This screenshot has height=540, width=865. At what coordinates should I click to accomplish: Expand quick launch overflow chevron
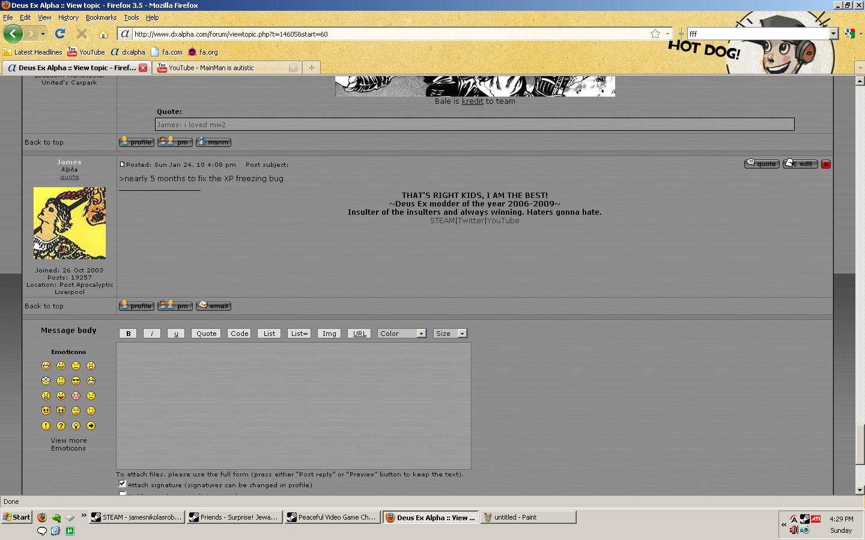83,515
